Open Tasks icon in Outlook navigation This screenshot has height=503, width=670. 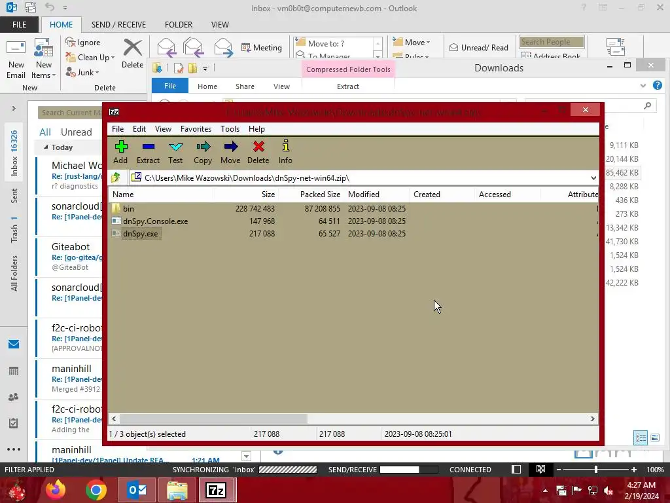tap(14, 423)
